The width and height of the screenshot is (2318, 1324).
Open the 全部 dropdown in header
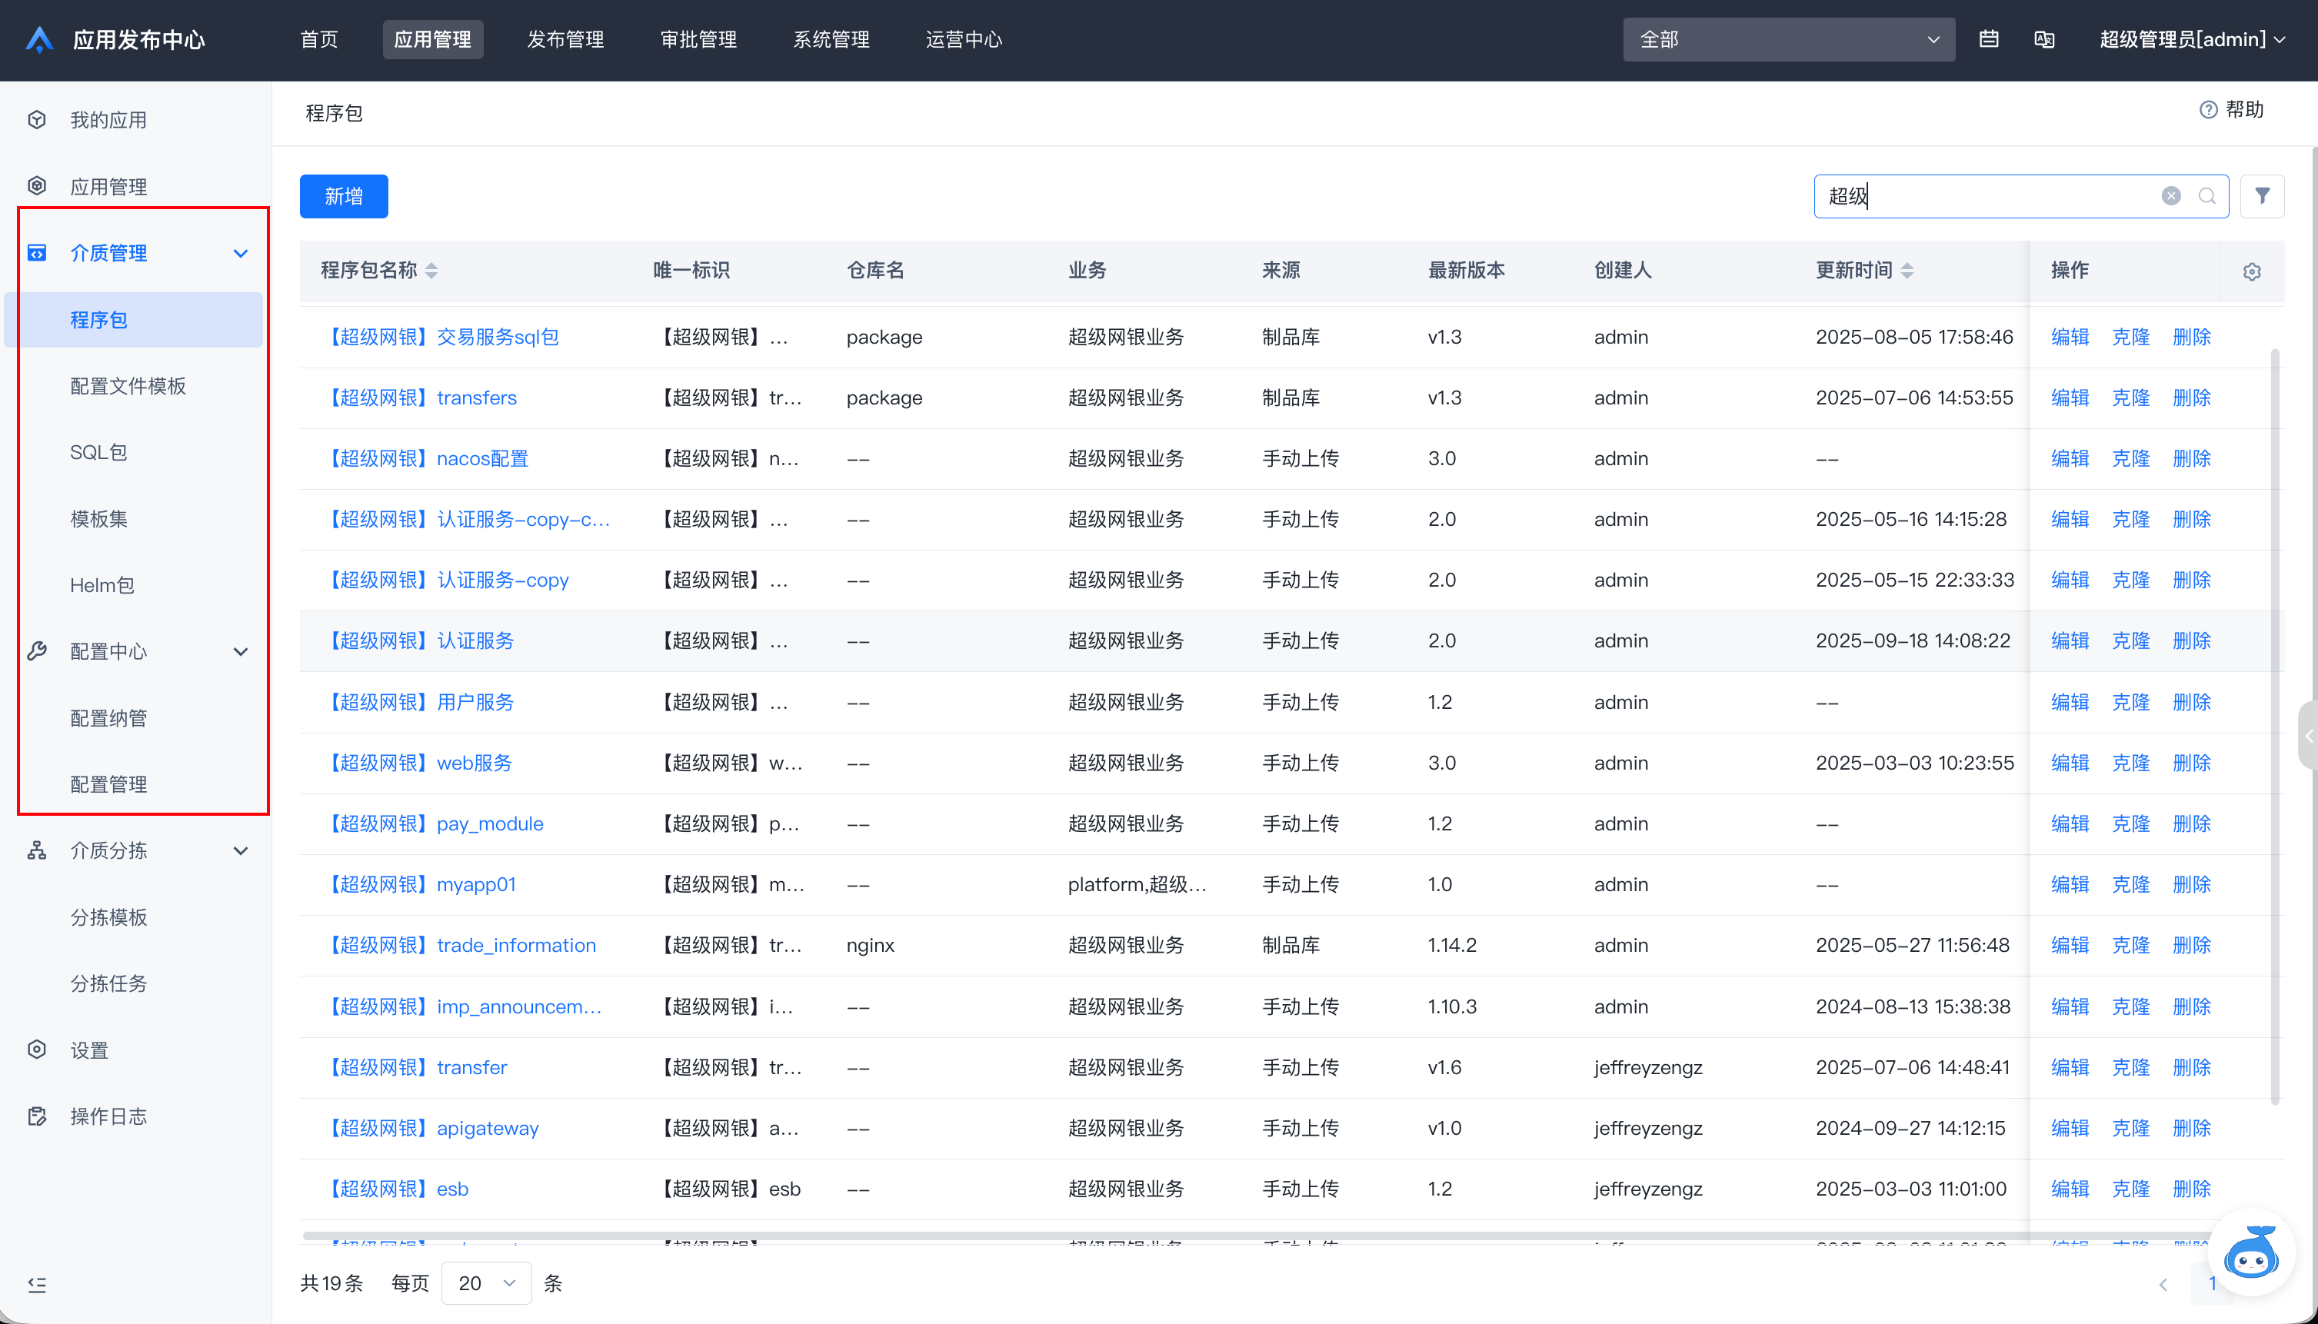tap(1788, 39)
